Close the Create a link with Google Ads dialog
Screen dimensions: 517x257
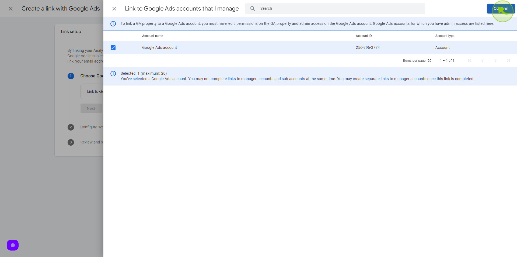11,9
